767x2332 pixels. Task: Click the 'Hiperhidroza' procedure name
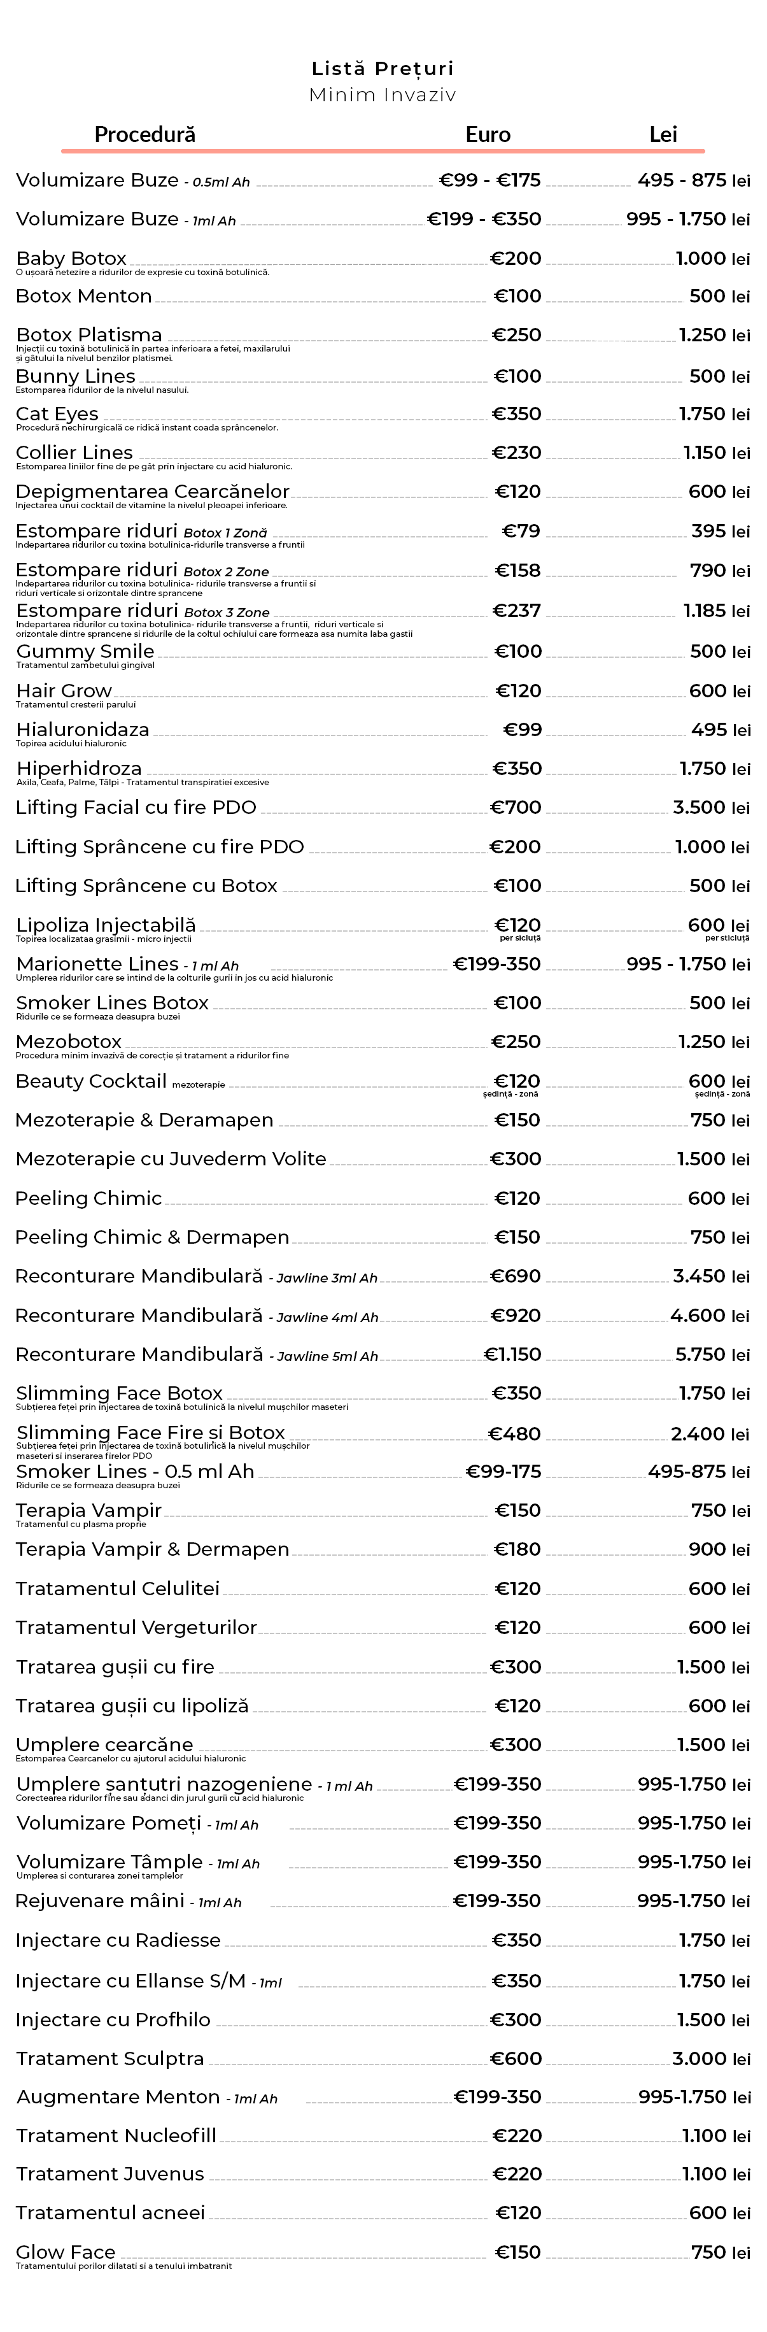pos(79,769)
